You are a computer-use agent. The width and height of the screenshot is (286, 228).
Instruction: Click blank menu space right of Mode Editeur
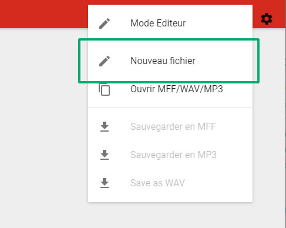coord(218,24)
